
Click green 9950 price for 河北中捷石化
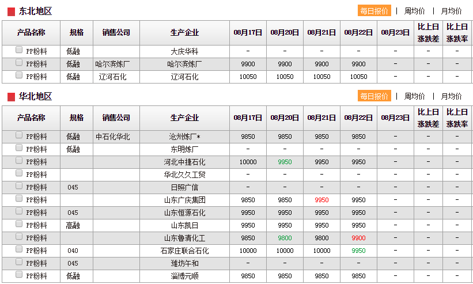pyautogui.click(x=285, y=162)
